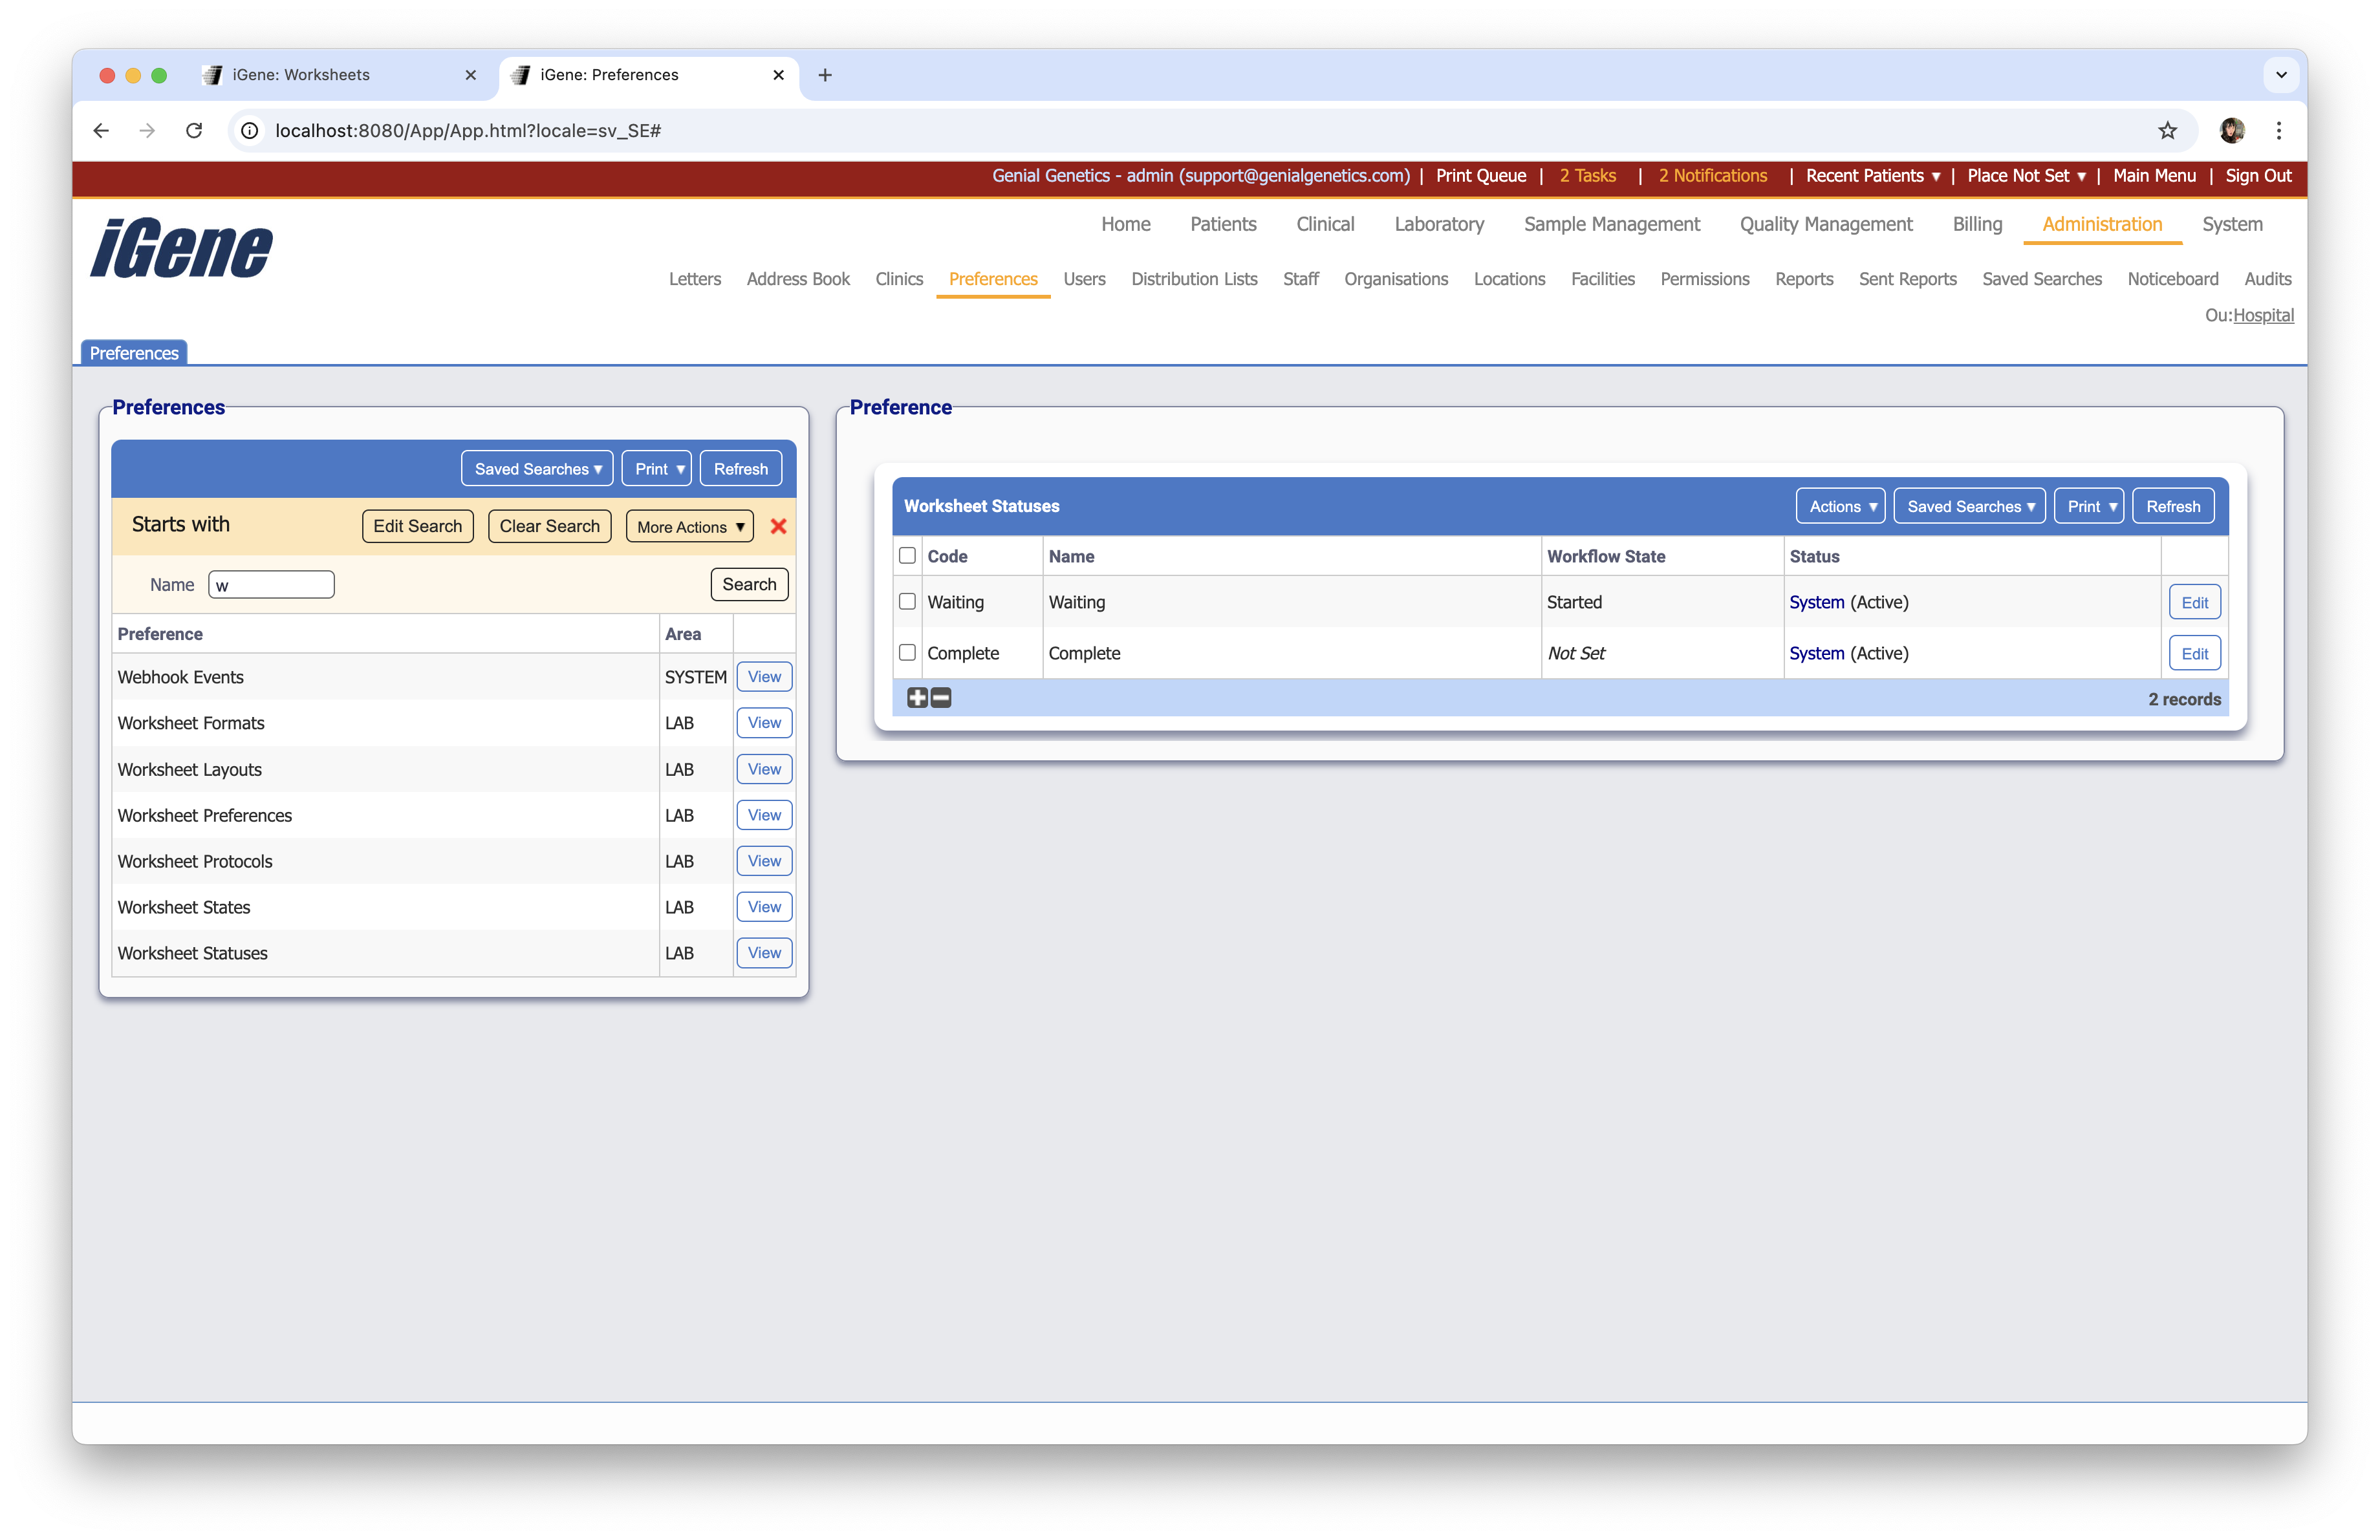Click the red X to remove search
Screen dimensions: 2380x1540
click(x=778, y=526)
